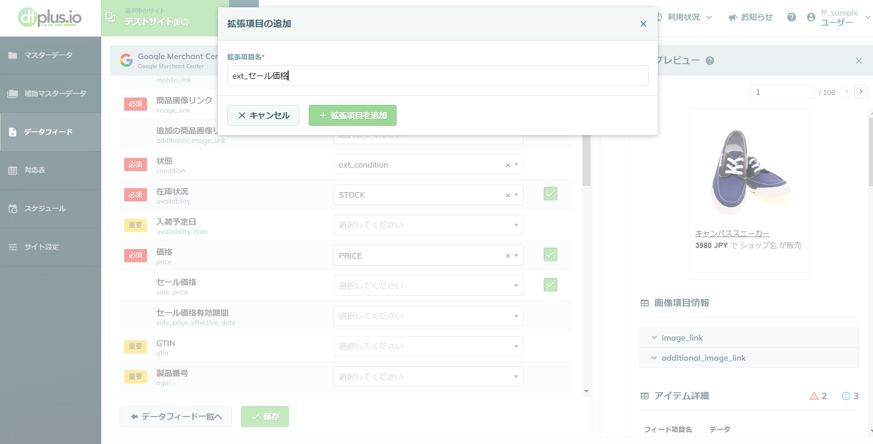Viewport: 873px width, 444px height.
Task: Click the site switcher icon beside テストサイト(EC)
Action: (x=110, y=17)
